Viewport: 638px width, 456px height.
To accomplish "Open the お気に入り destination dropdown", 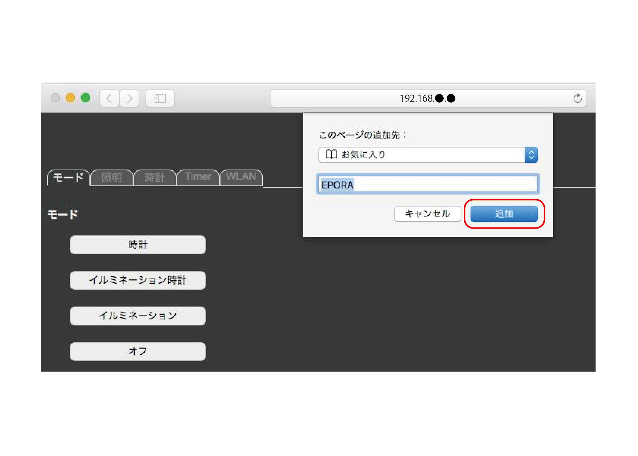I will coord(421,155).
